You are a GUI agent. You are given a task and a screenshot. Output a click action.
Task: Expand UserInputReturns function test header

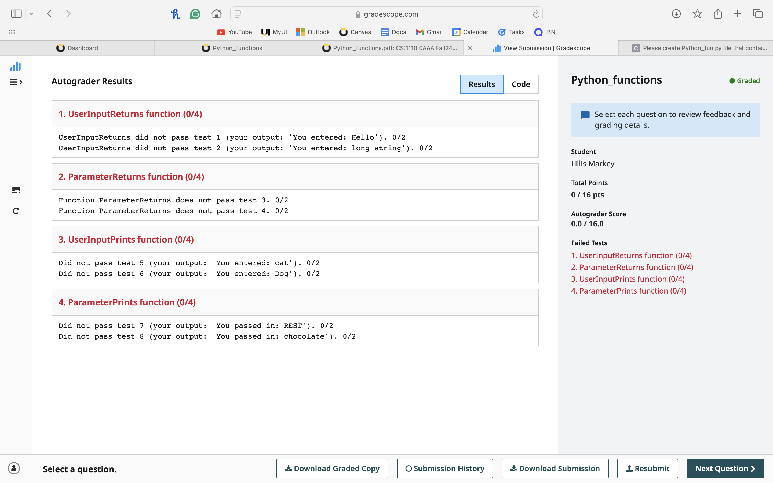pos(130,114)
